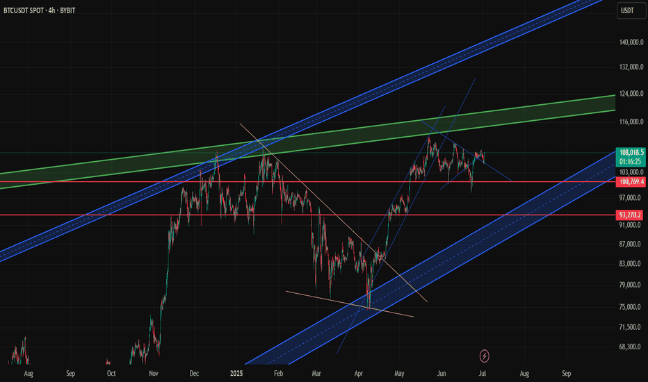Click the Feb time axis label
The width and height of the screenshot is (648, 382).
[x=279, y=374]
